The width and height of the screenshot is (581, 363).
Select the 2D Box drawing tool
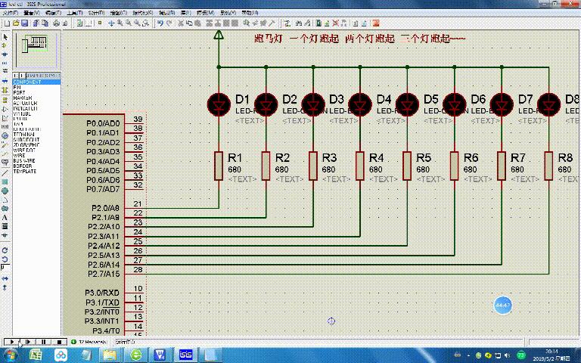pos(5,181)
